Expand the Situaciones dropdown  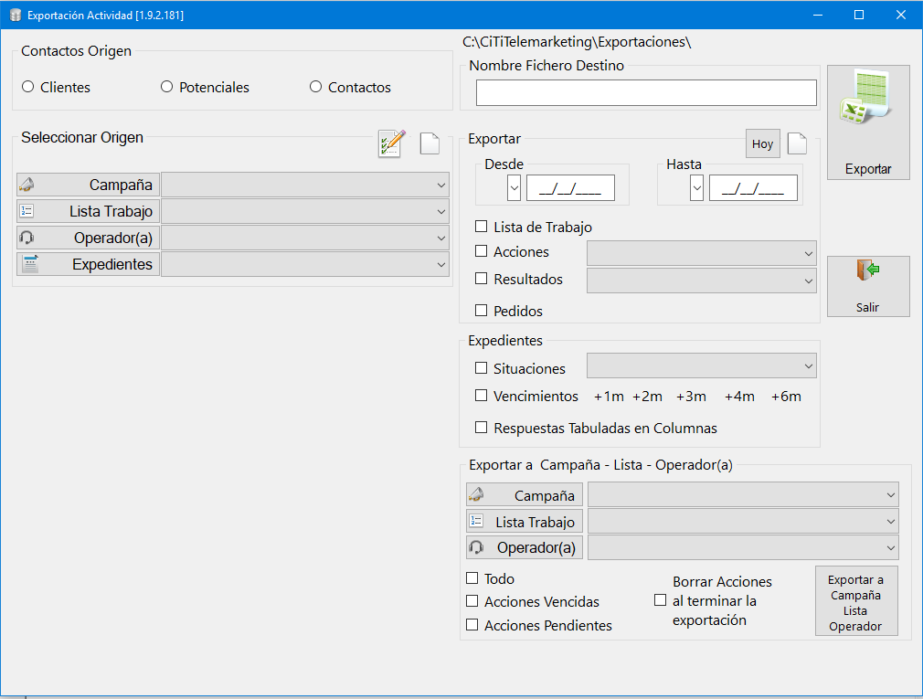(702, 365)
